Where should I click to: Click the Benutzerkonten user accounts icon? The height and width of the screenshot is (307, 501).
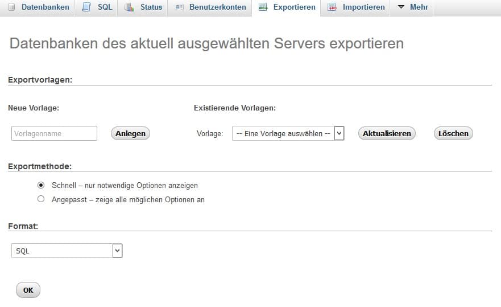179,7
